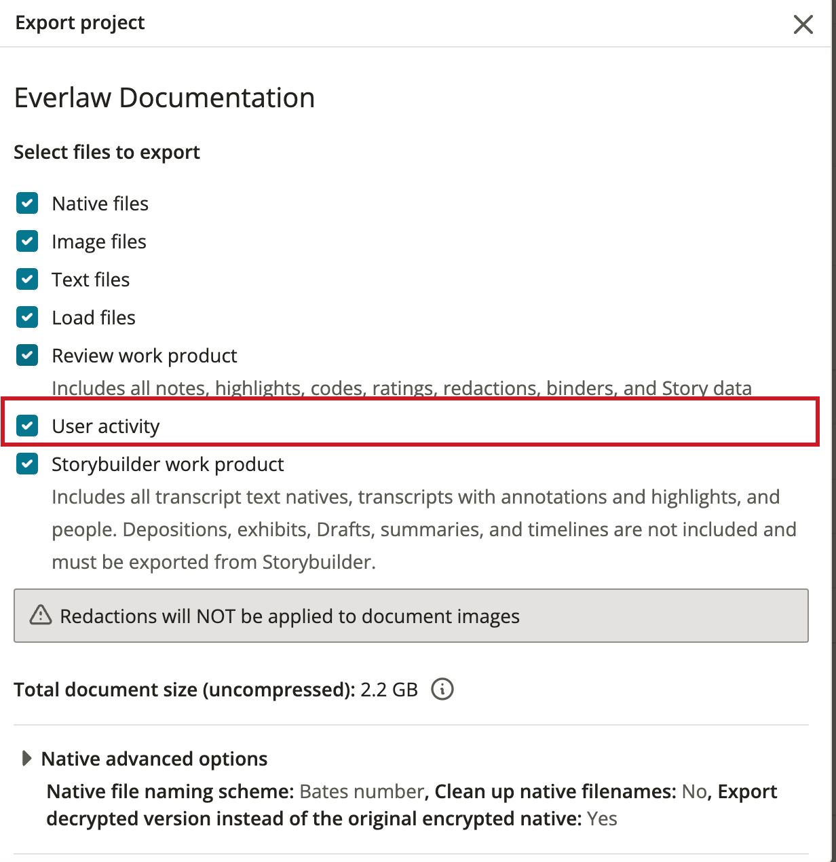Click the info icon beside total document size
836x862 pixels.
[x=442, y=689]
